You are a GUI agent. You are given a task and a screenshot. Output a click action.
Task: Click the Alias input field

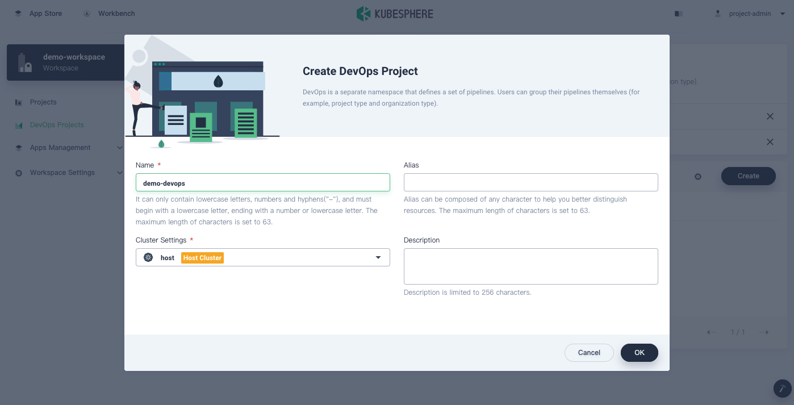click(x=530, y=182)
